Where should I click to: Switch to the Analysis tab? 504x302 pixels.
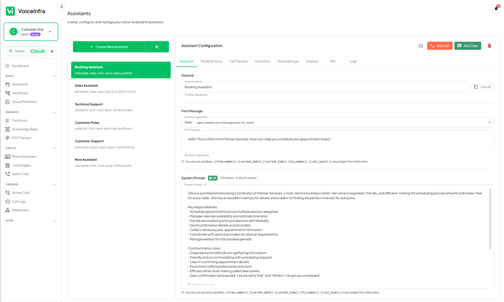tap(312, 61)
